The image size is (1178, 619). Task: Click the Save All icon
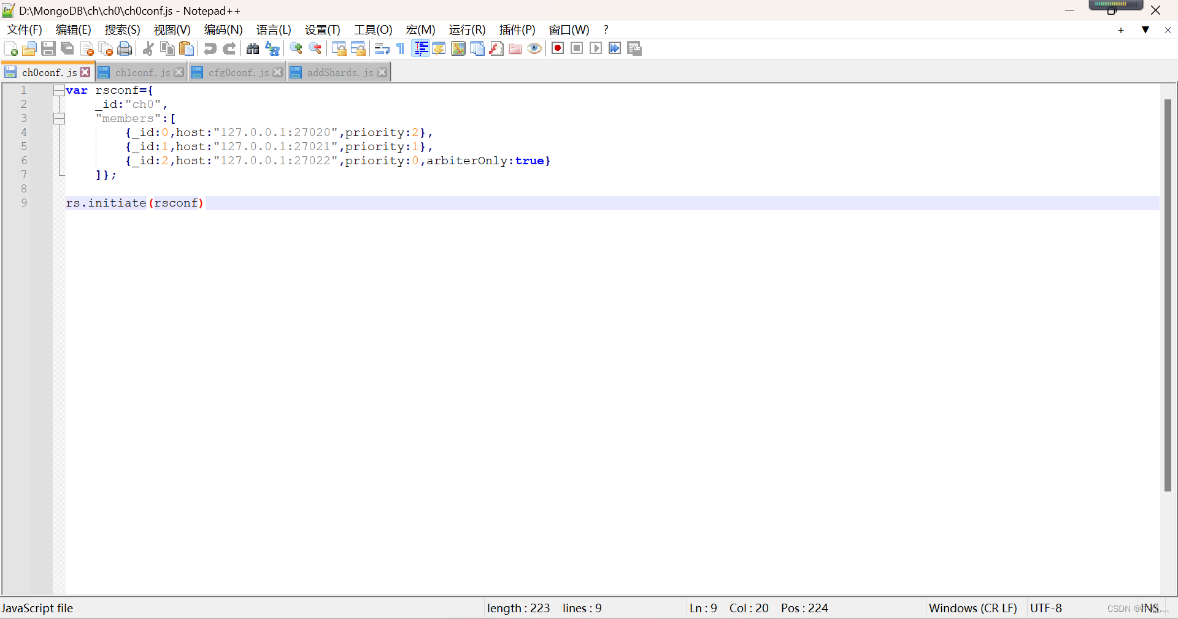pos(67,48)
